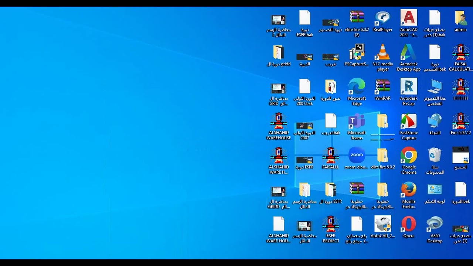Image resolution: width=473 pixels, height=266 pixels.
Task: Select the محاضرة ال GRID video icon
Action: [x=279, y=94]
